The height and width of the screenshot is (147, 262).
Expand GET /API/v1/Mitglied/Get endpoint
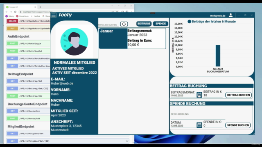28,134
